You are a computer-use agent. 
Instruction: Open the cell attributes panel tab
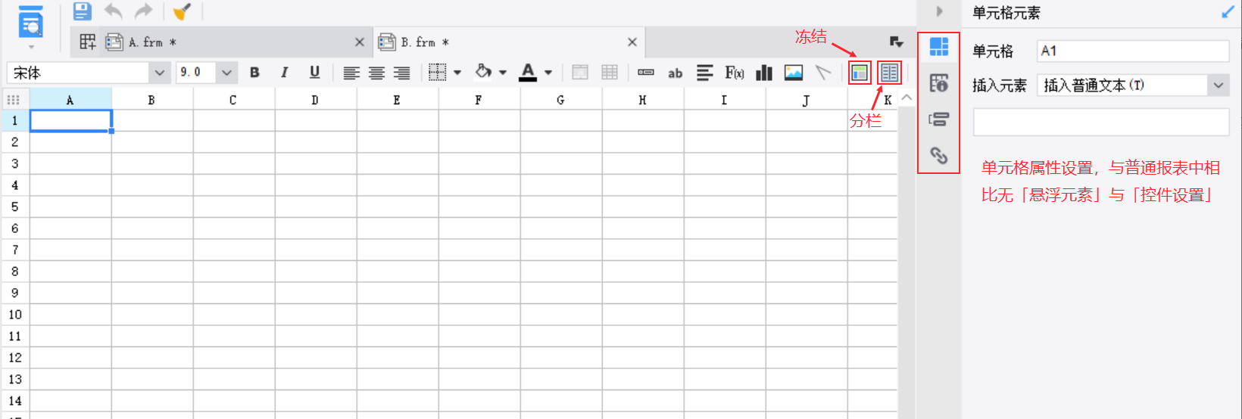939,83
